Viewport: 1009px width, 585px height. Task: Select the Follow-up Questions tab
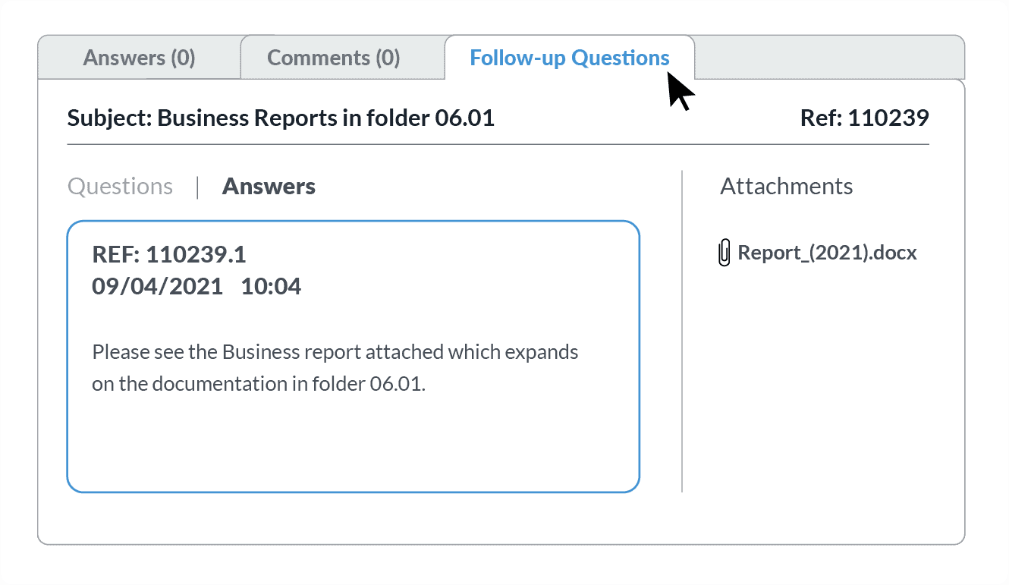tap(569, 58)
